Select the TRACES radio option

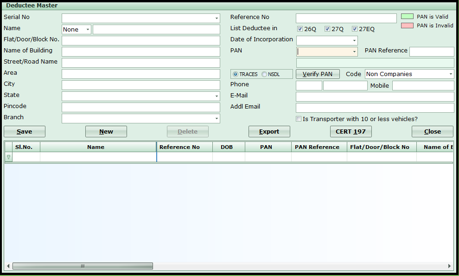pos(236,74)
